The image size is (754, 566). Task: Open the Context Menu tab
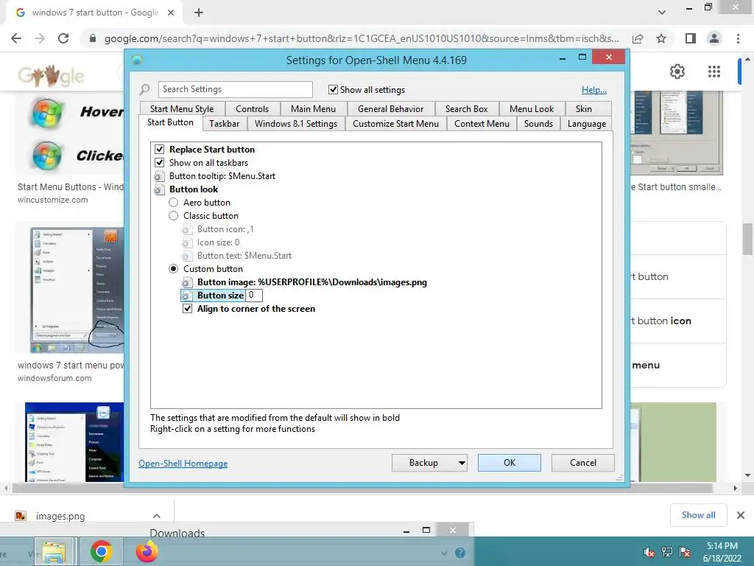tap(482, 124)
